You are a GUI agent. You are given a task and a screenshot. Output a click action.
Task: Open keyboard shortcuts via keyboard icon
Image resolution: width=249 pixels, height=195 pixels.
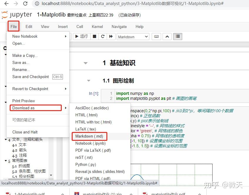click(156, 36)
